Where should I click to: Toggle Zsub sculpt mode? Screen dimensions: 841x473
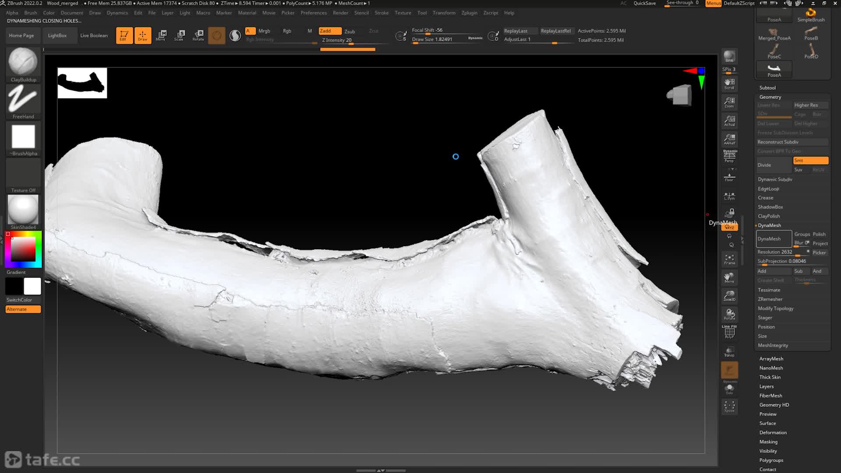click(x=349, y=31)
